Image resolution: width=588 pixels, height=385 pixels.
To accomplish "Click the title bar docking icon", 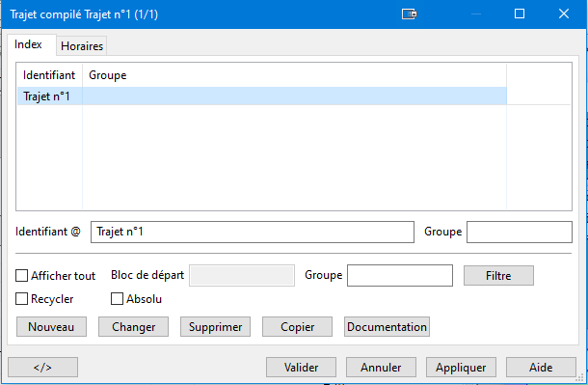I will [409, 14].
